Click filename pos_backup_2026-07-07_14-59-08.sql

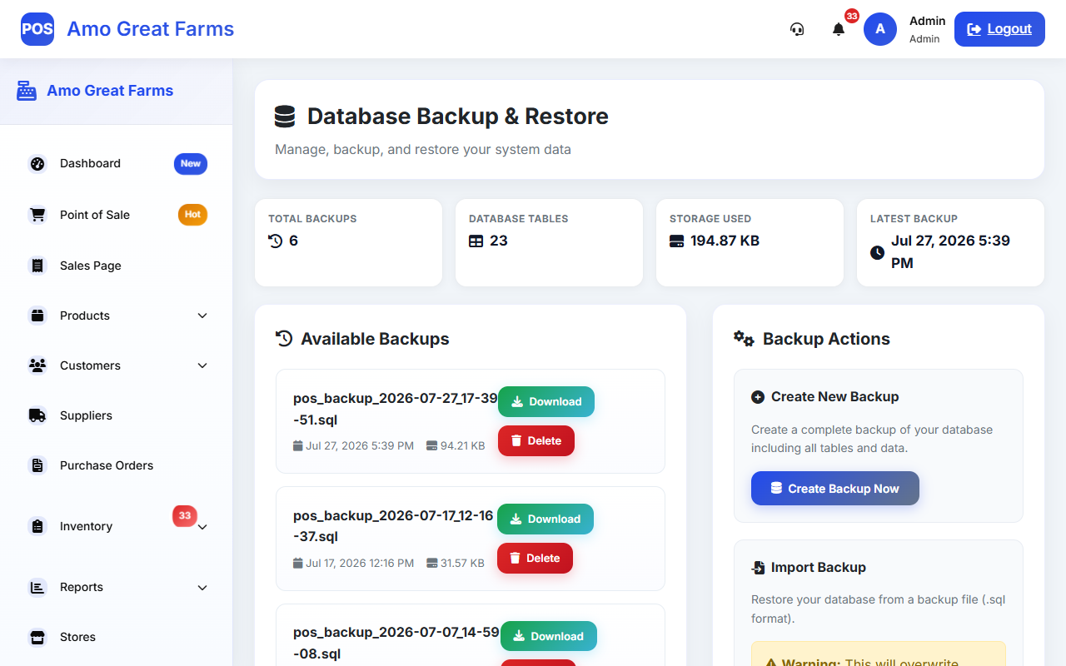coord(396,643)
